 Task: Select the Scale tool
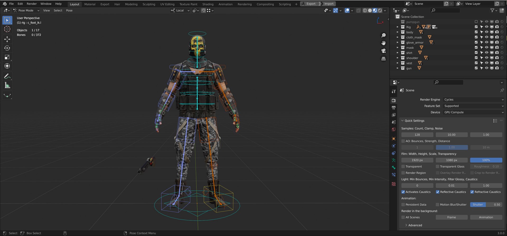pos(7,57)
